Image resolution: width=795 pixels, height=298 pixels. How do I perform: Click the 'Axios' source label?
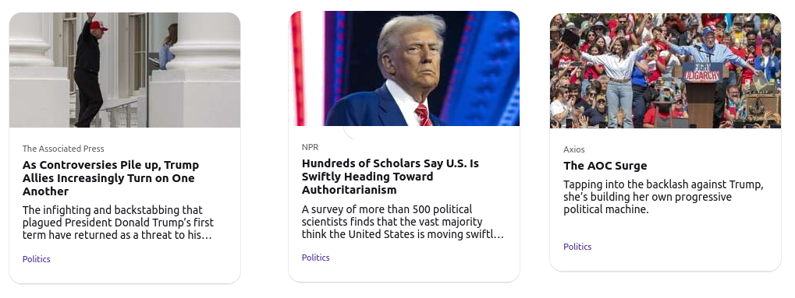coord(574,149)
